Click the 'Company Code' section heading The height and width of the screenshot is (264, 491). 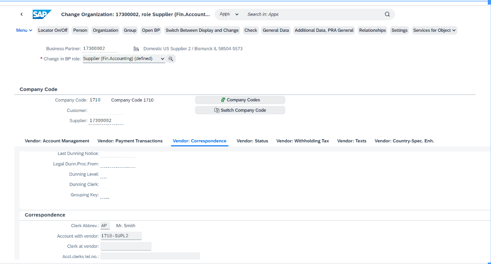click(38, 89)
